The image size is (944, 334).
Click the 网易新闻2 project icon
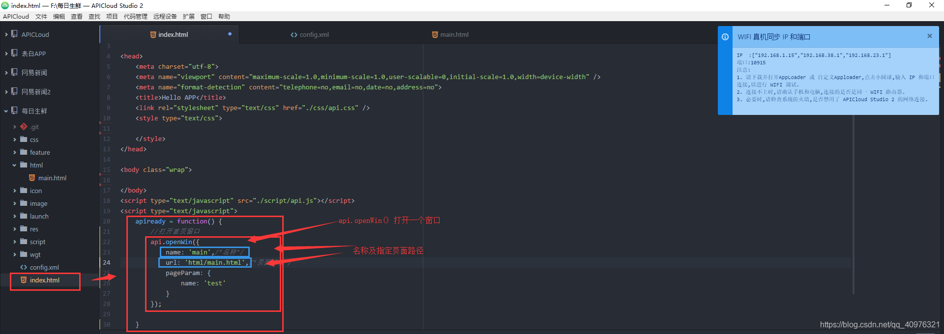tap(14, 91)
